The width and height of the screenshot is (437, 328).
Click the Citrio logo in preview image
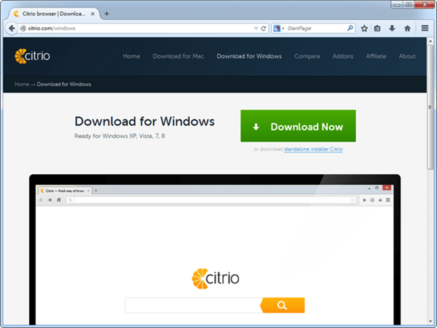(216, 278)
